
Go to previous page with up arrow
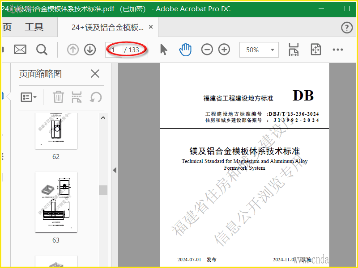tap(73, 50)
